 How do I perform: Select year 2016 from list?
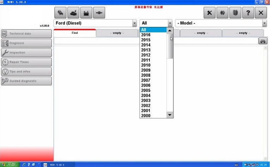(153, 35)
